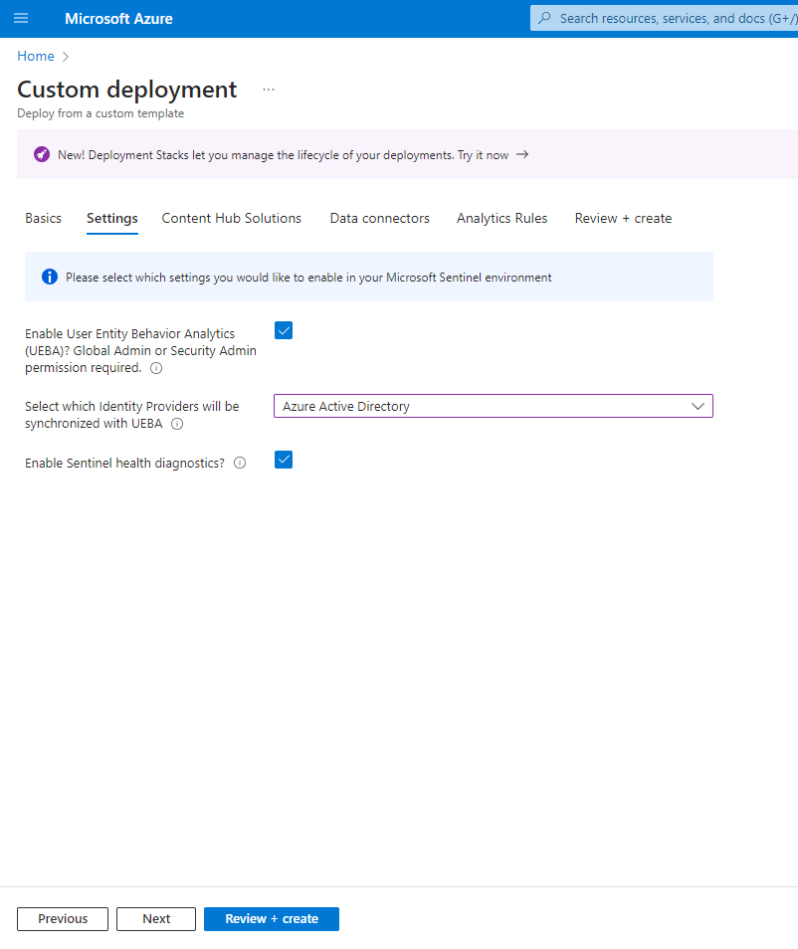Click the blue info icon in the settings banner
This screenshot has height=949, width=798.
coord(50,277)
